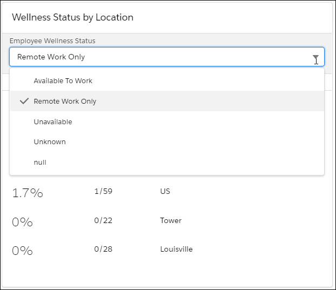
Task: Click the 1.7% value for US
Action: pyautogui.click(x=28, y=193)
